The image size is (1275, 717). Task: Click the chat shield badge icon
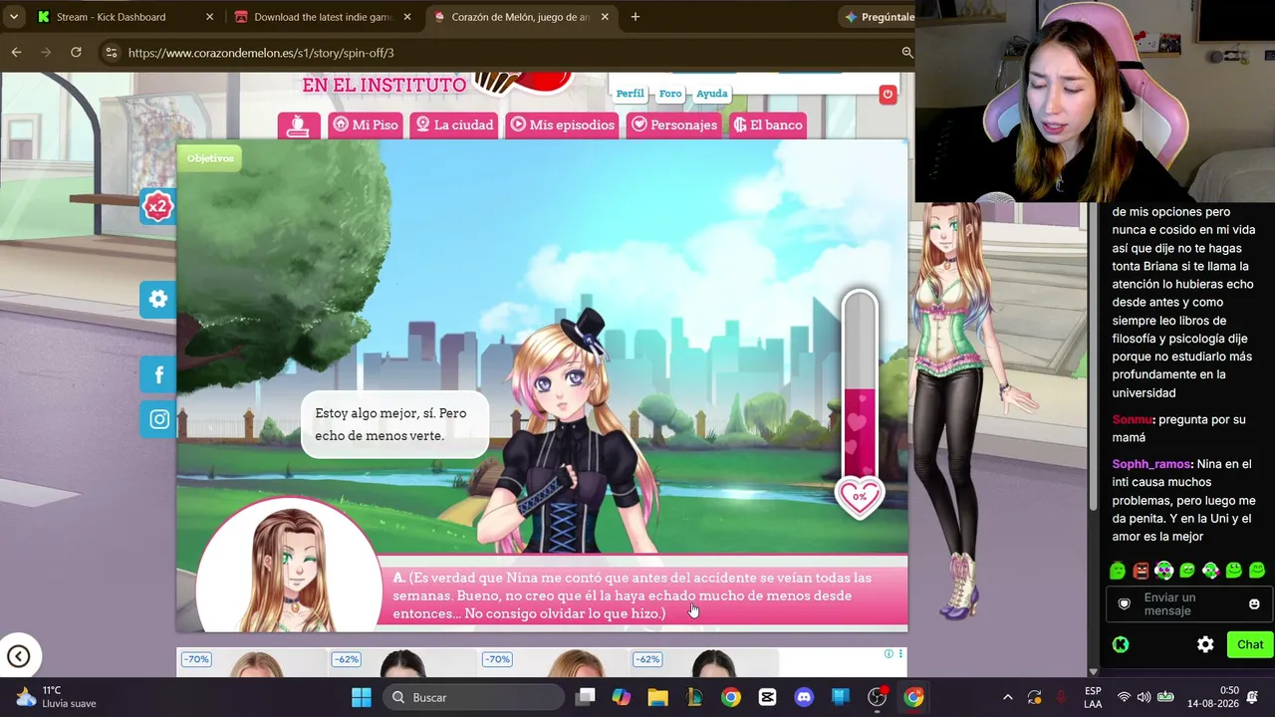point(1125,604)
